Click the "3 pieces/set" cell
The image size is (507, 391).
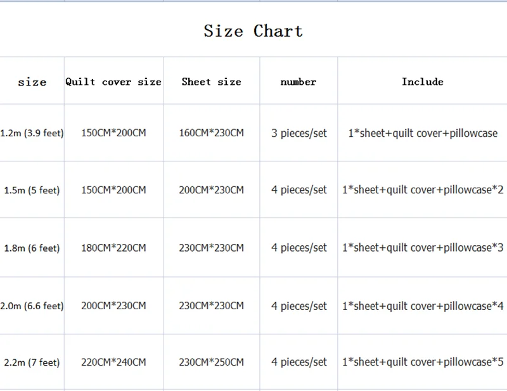pos(299,133)
